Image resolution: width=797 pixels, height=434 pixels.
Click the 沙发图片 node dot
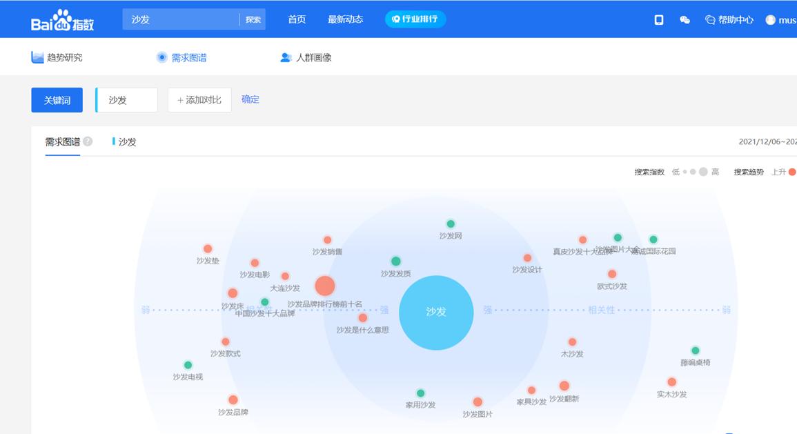[x=478, y=402]
